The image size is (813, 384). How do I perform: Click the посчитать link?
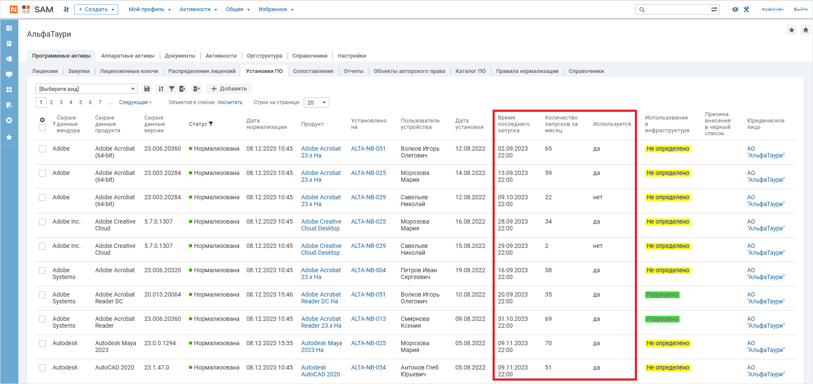click(x=230, y=102)
